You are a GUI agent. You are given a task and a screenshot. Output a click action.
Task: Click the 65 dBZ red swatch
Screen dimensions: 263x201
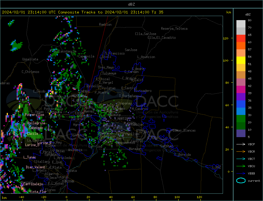[241, 38]
